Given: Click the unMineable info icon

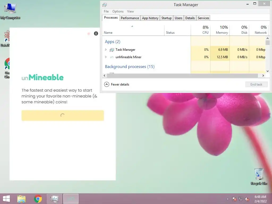Looking at the screenshot, I should click(x=96, y=33).
